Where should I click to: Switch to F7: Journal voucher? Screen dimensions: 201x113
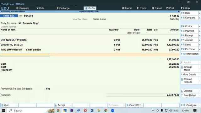[189, 40]
